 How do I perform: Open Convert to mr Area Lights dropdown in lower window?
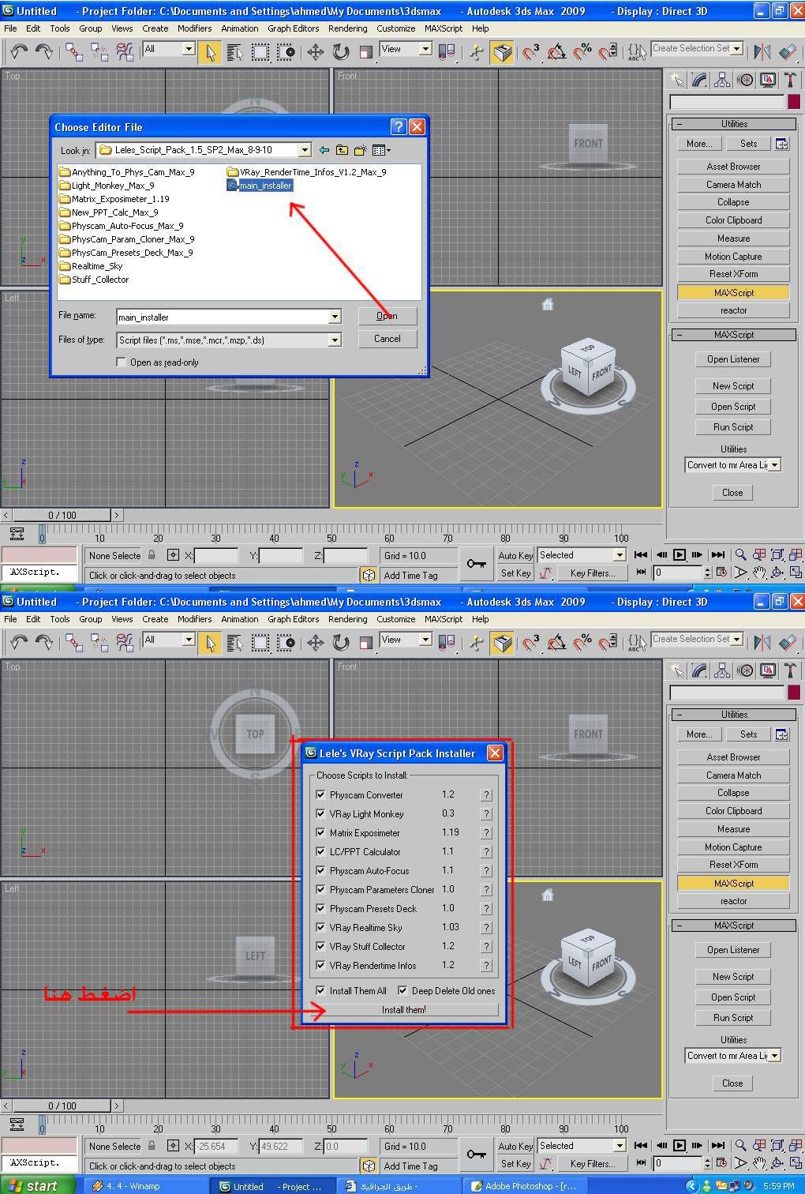click(x=775, y=1056)
